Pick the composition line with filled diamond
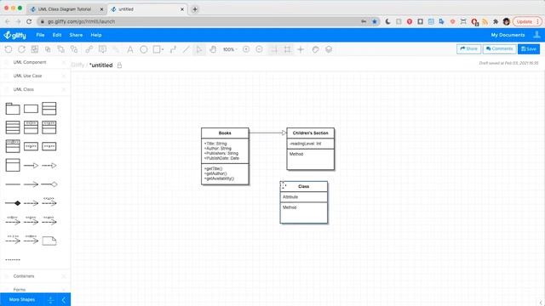Viewport: 545px width, 306px height. (x=13, y=203)
